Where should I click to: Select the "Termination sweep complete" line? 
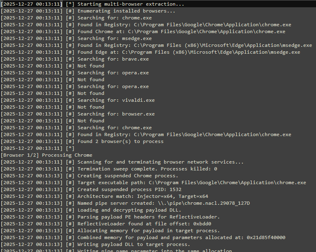tap(147, 169)
